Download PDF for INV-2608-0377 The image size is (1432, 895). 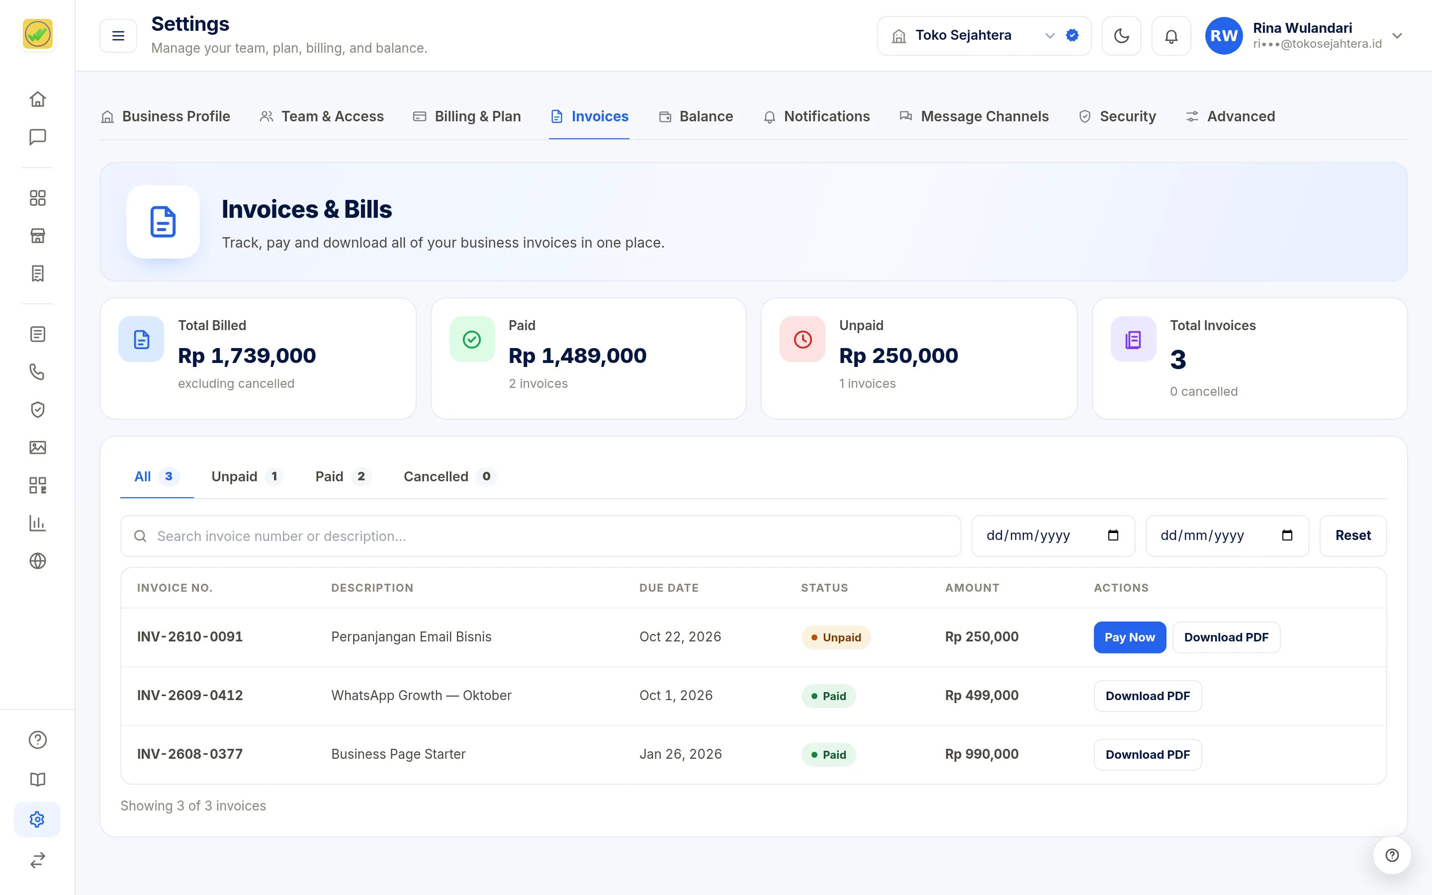pos(1148,755)
